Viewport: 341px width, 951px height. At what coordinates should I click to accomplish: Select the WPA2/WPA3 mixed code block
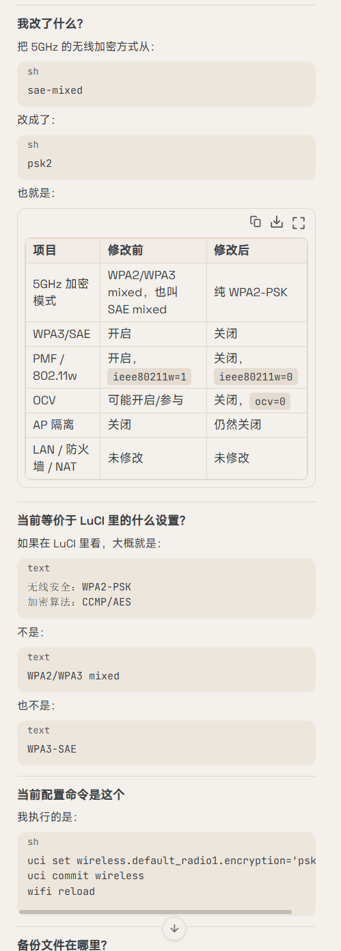[x=166, y=670]
